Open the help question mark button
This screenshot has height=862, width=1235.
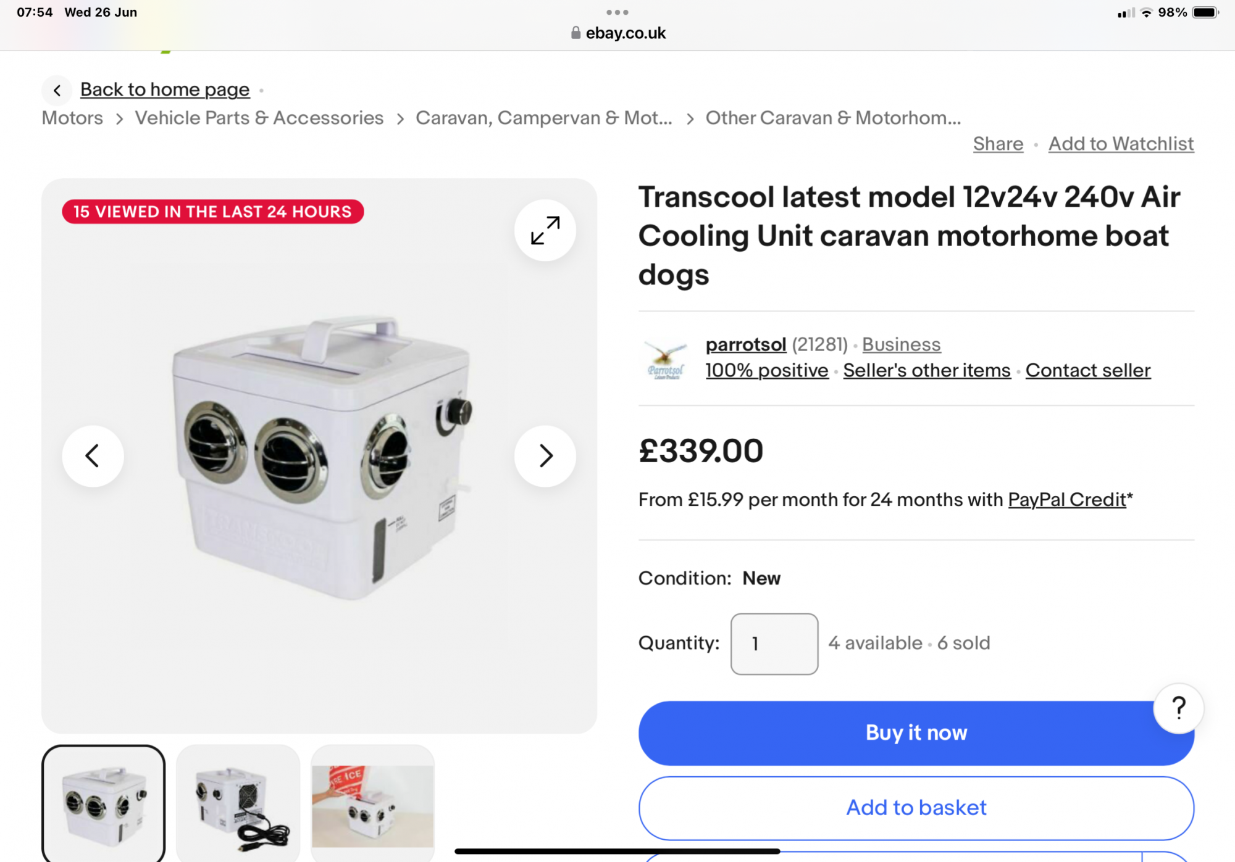point(1178,708)
